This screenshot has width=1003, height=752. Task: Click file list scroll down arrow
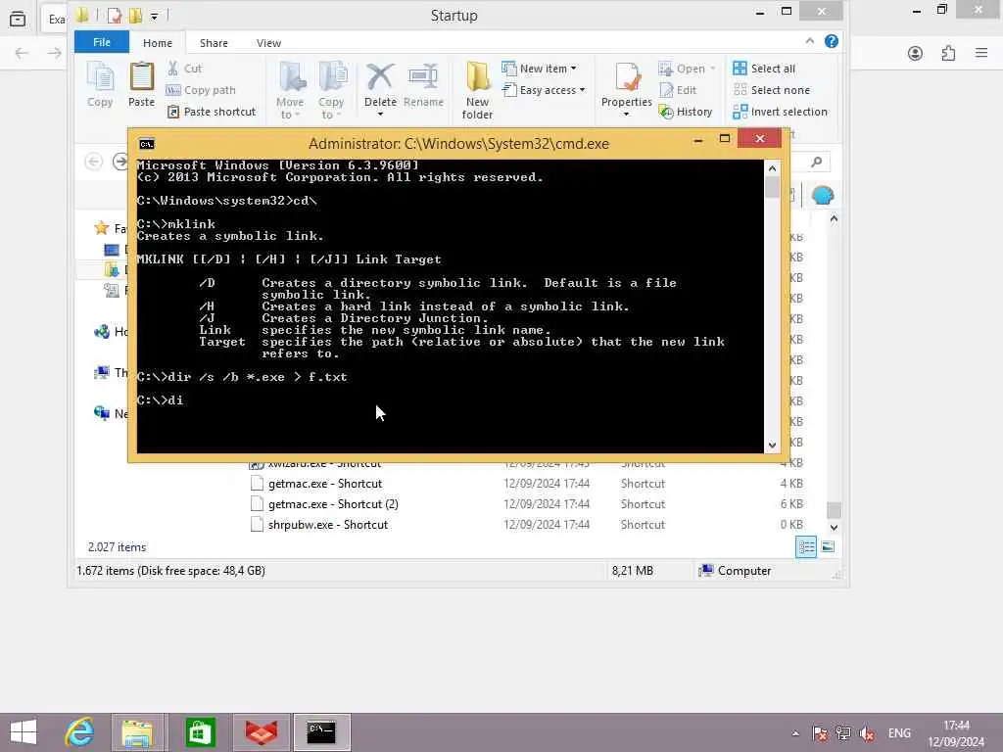coord(834,528)
